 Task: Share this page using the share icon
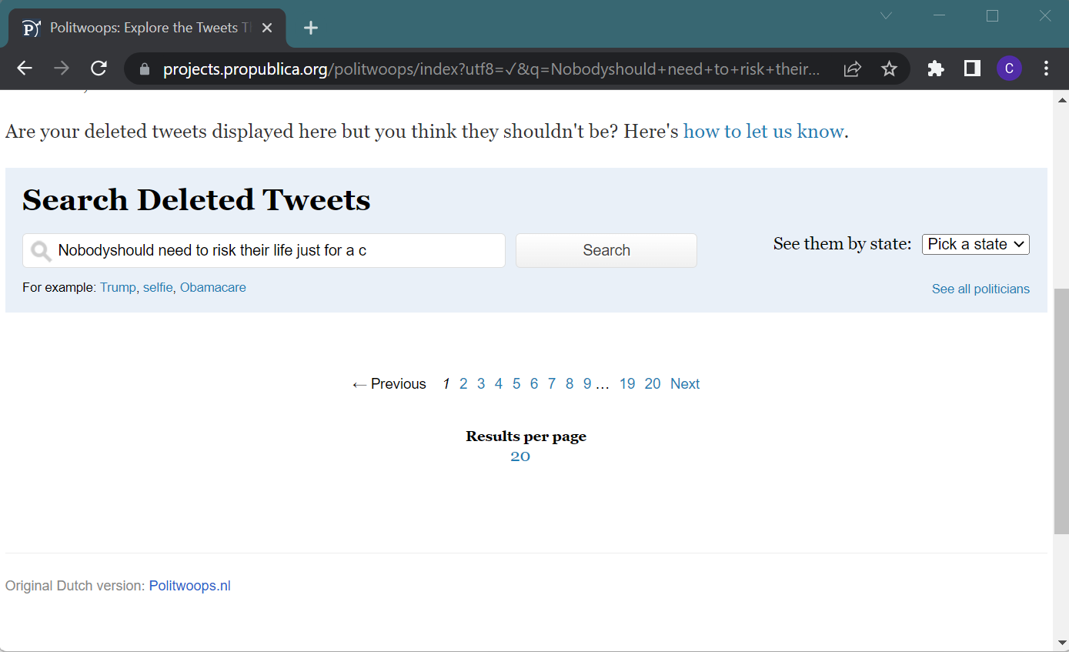tap(852, 69)
